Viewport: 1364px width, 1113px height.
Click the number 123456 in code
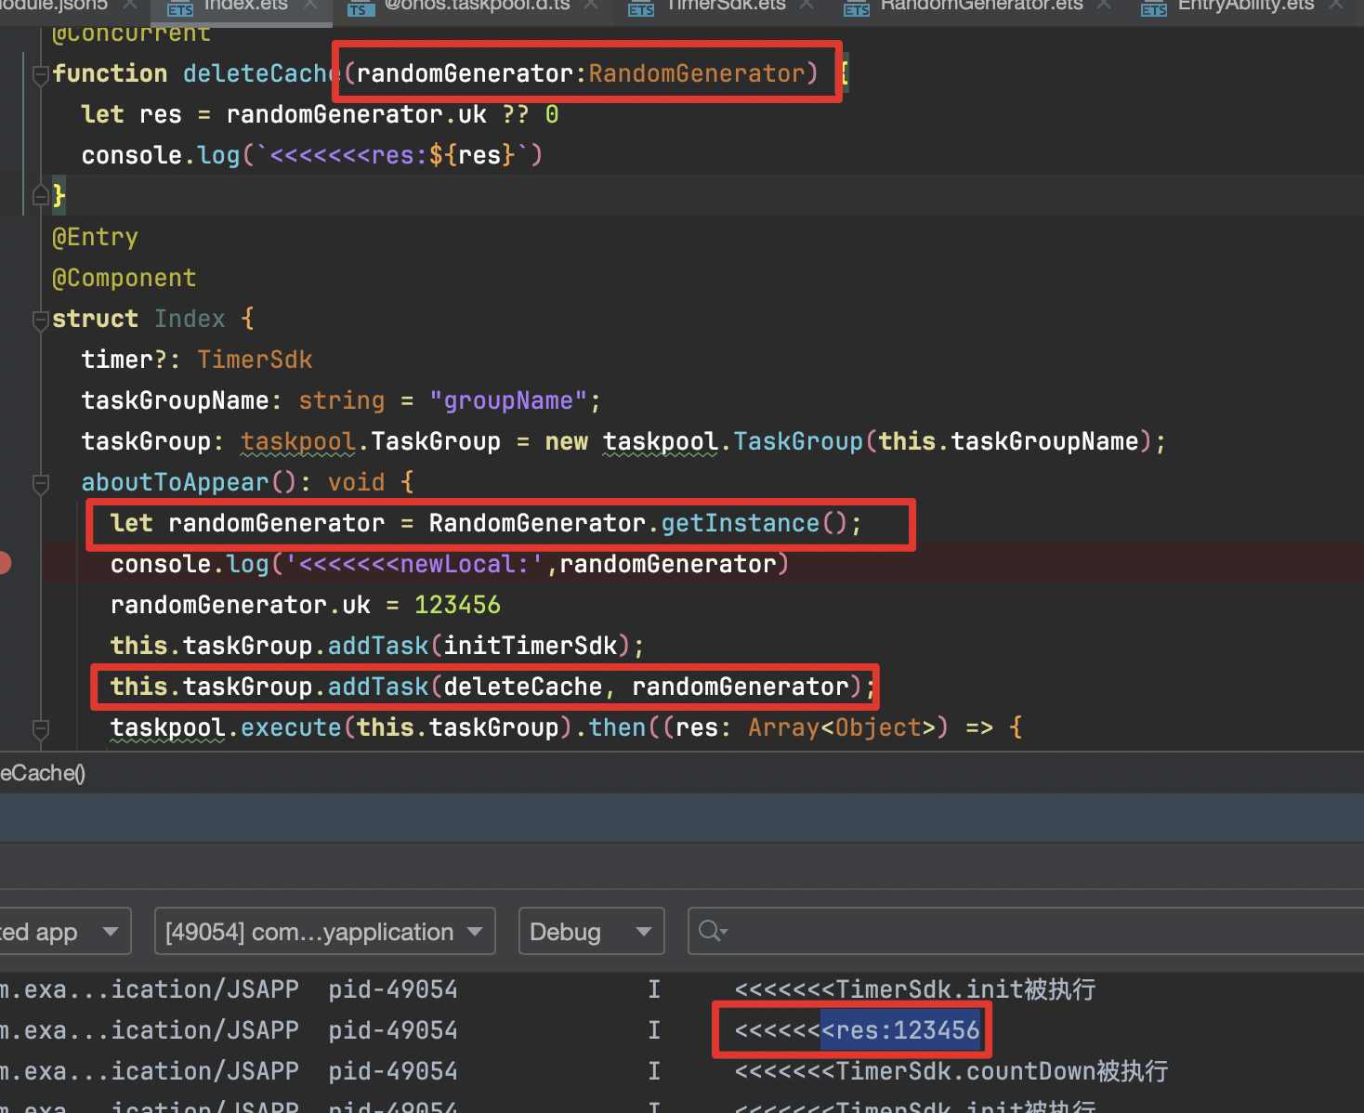click(457, 606)
